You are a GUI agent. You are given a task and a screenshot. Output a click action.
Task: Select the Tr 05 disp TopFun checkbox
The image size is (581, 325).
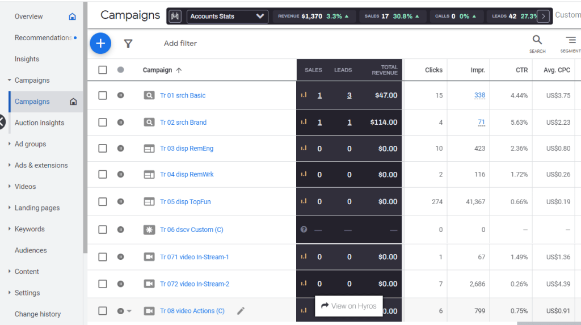(103, 202)
